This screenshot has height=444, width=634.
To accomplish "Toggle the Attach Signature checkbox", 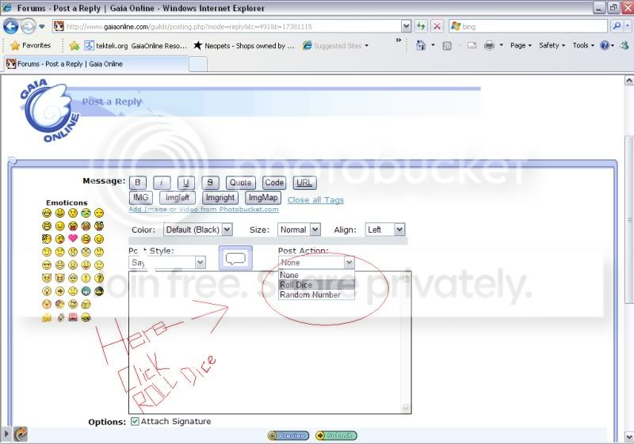I will (x=135, y=421).
